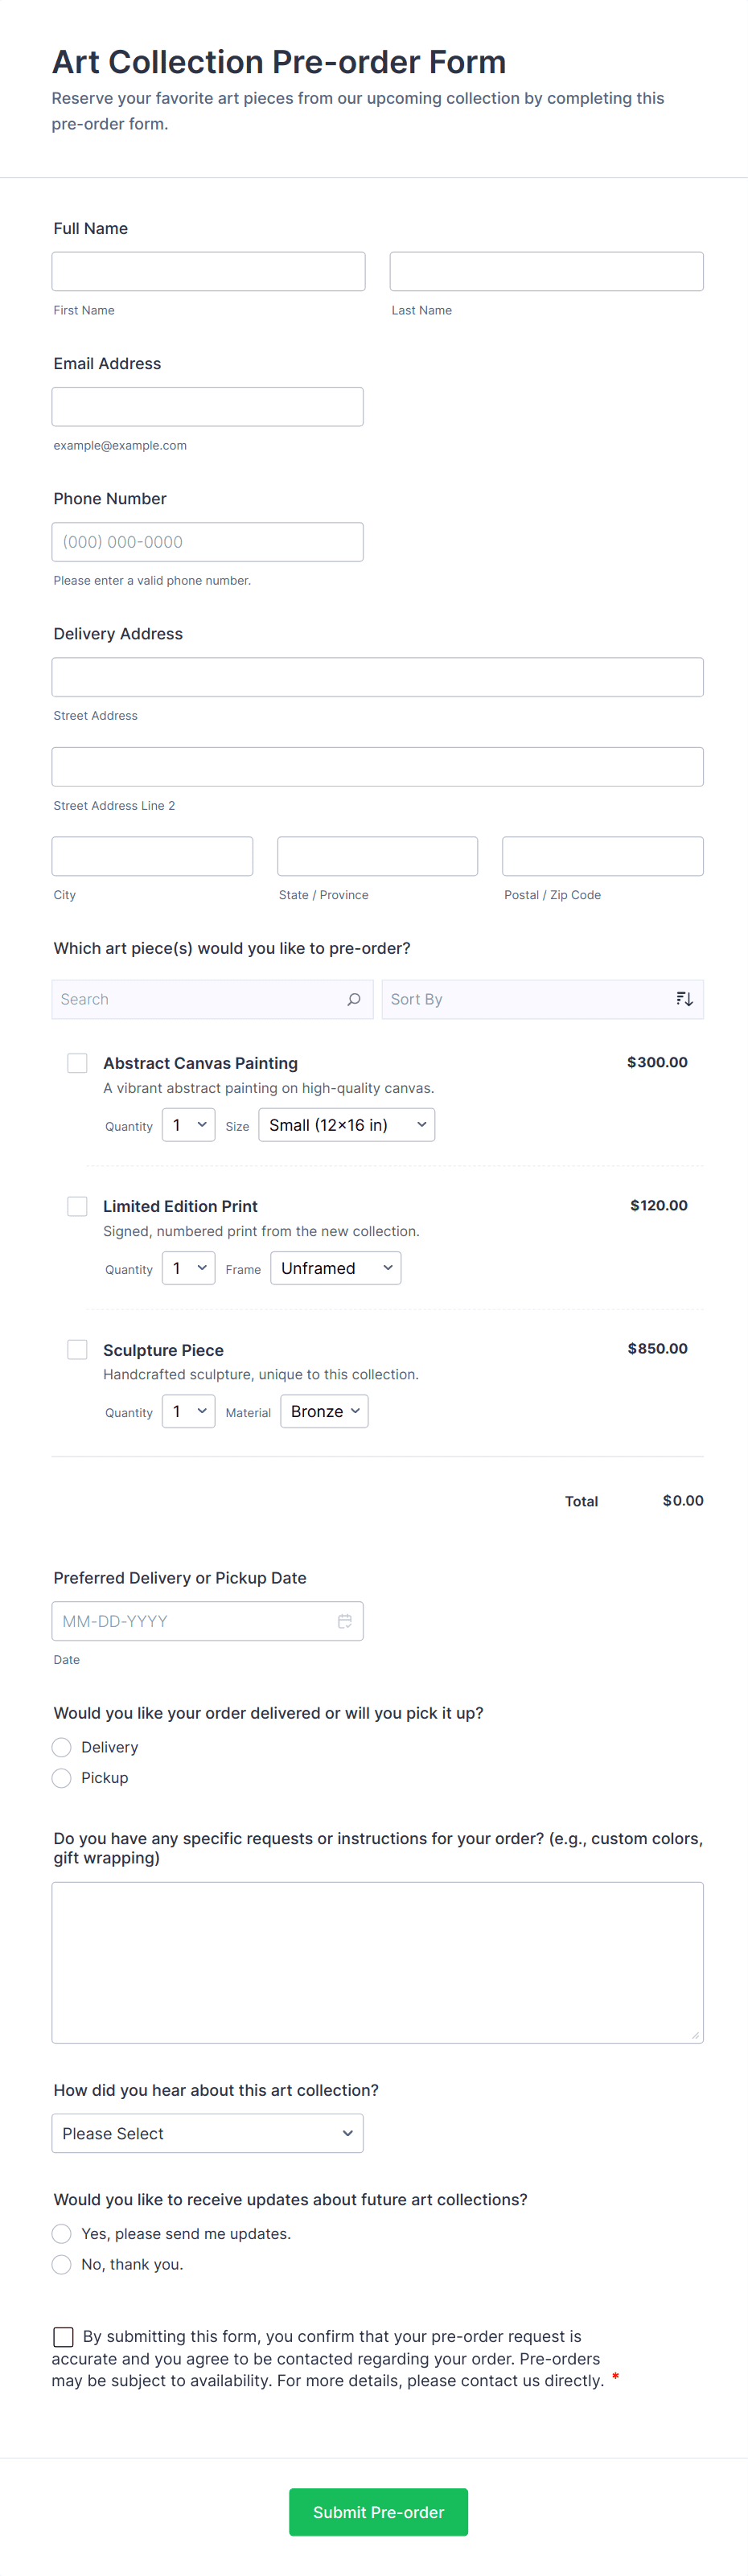Open the Abstract Canvas Painting quantity dropdown
The height and width of the screenshot is (2576, 748).
pyautogui.click(x=188, y=1125)
